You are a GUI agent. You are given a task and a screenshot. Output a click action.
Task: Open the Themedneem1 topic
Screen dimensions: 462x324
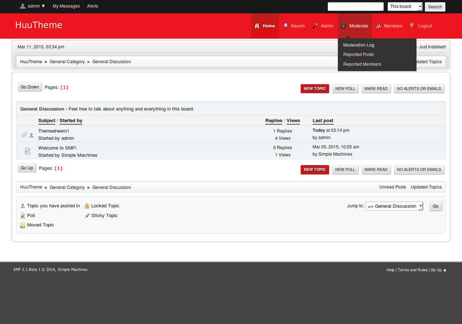tap(54, 131)
